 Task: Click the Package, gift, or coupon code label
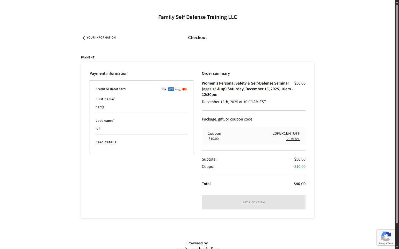(227, 119)
